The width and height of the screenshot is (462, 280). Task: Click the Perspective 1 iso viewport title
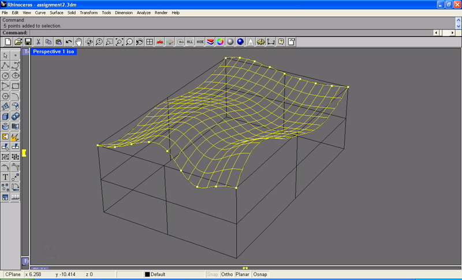53,51
